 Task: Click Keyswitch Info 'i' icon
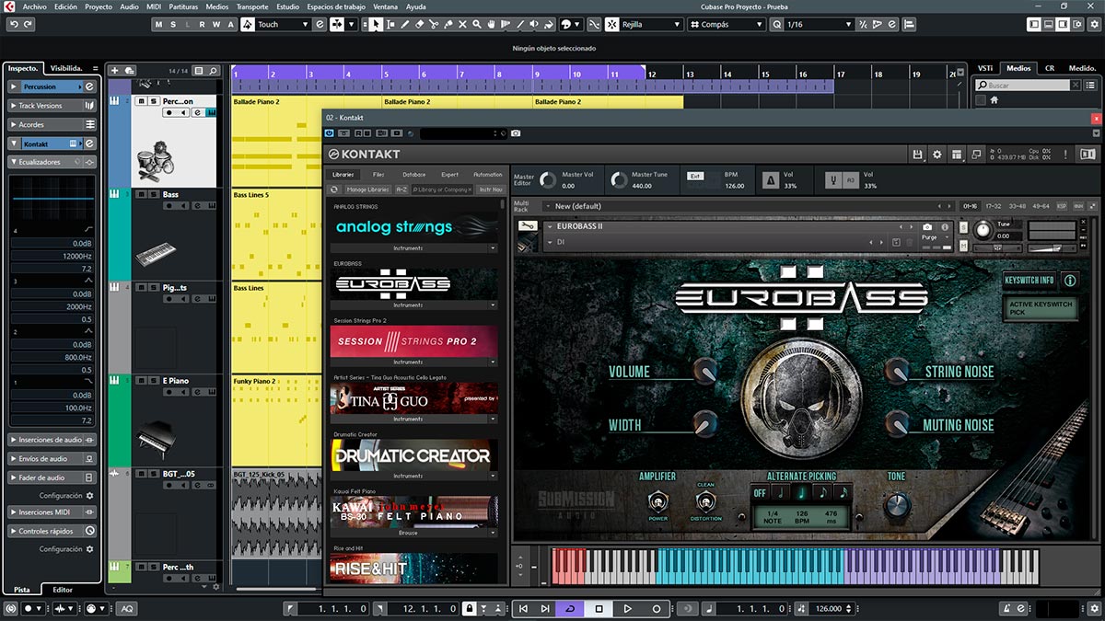pos(1070,280)
